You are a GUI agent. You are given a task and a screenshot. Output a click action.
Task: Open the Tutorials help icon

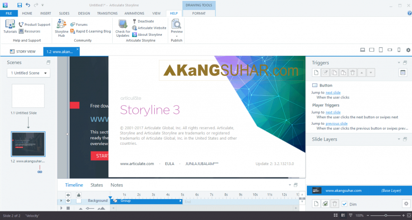tap(10, 24)
